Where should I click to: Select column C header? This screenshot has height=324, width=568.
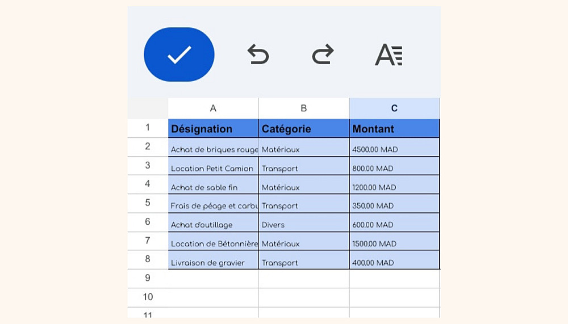coord(394,108)
